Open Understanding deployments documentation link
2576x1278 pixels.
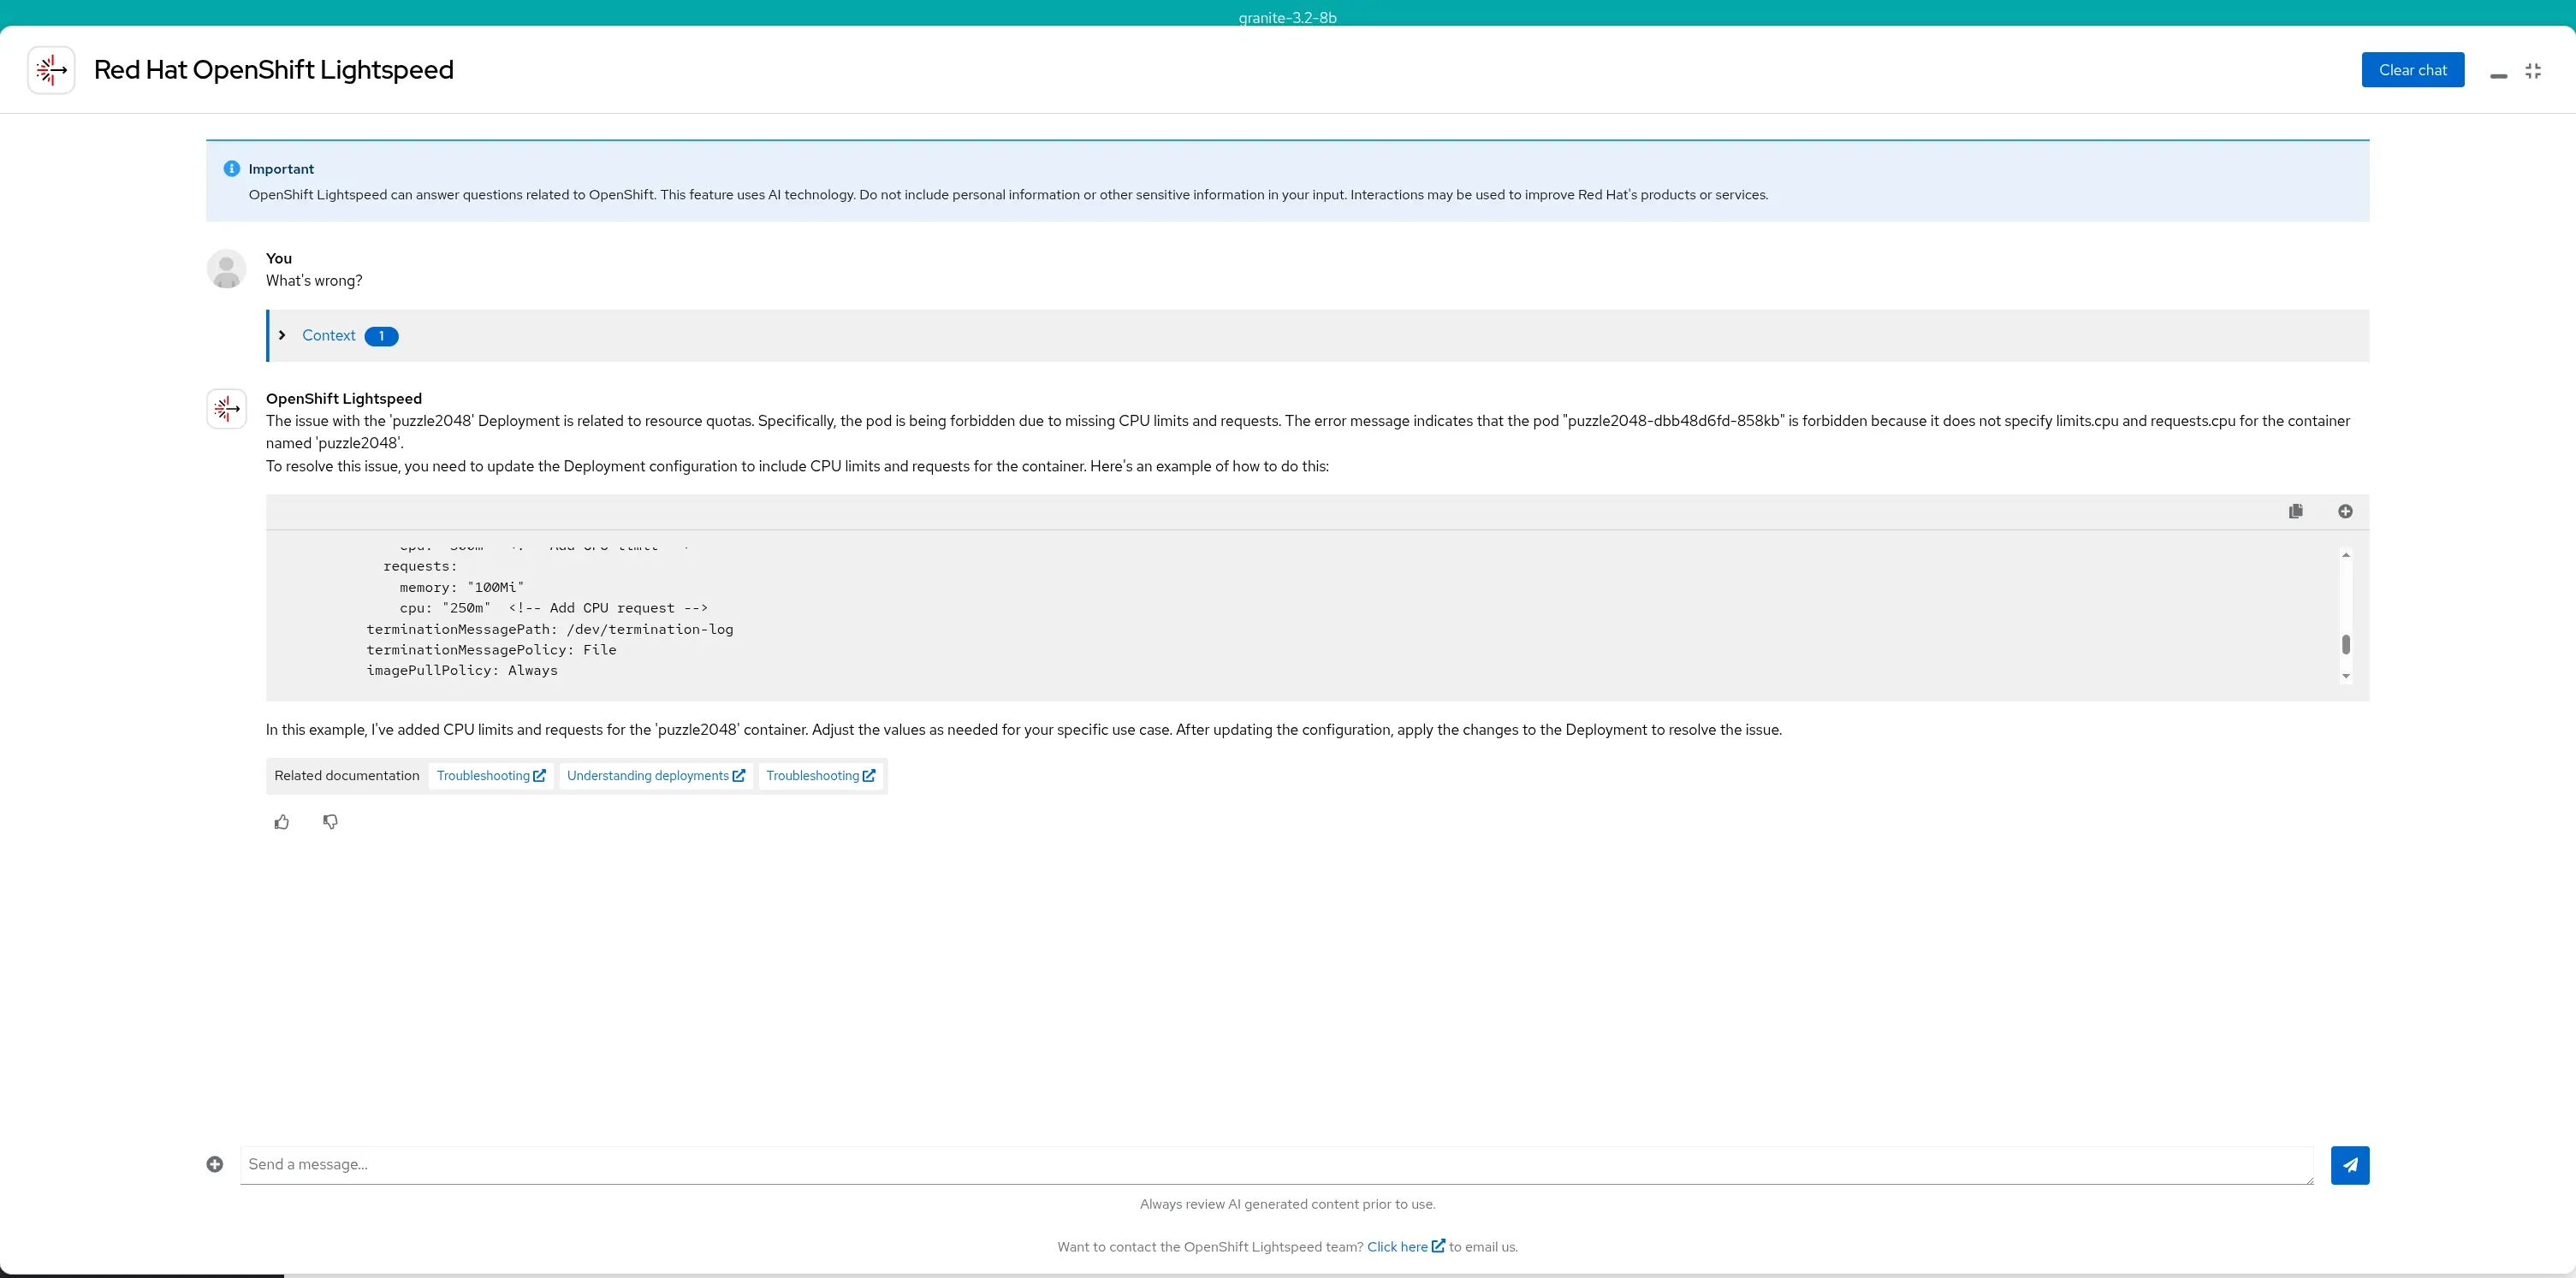(x=656, y=775)
